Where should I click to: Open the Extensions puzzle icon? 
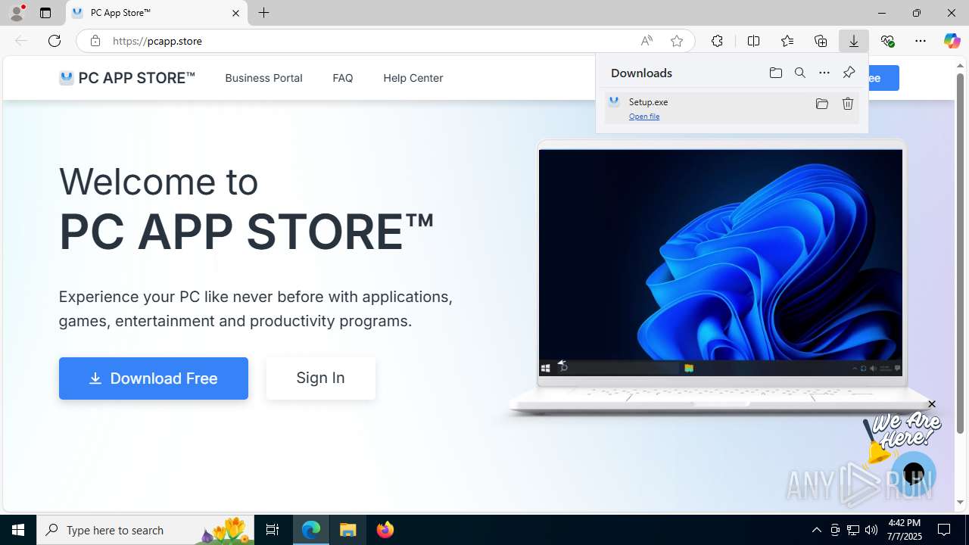(717, 41)
